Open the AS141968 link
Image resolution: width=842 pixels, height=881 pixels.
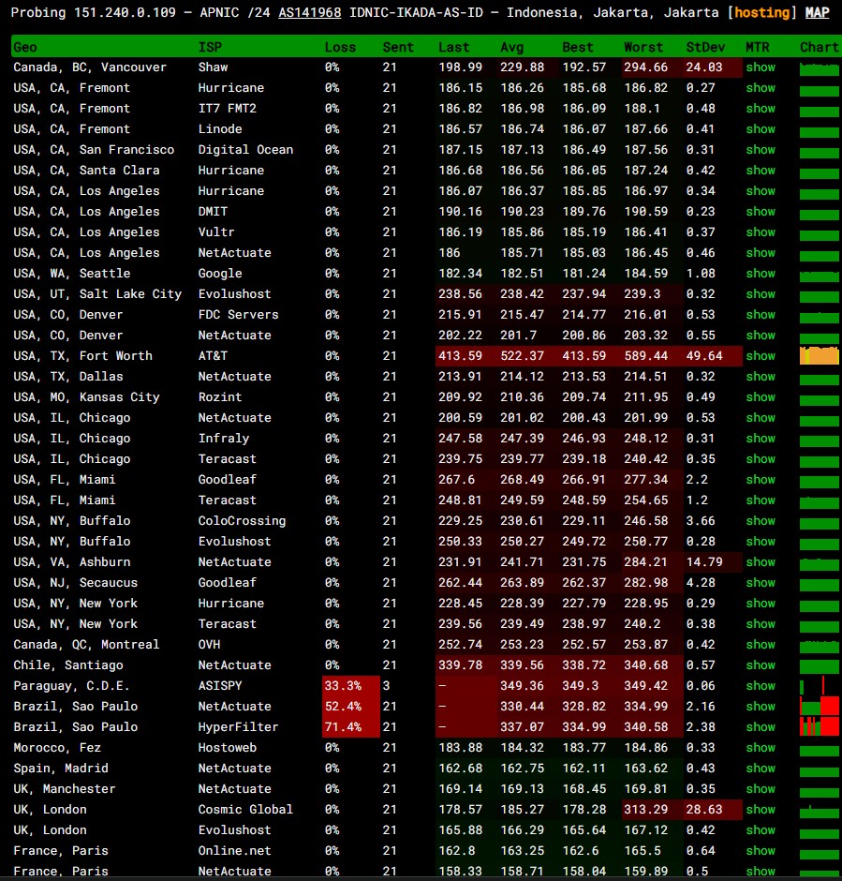[309, 12]
